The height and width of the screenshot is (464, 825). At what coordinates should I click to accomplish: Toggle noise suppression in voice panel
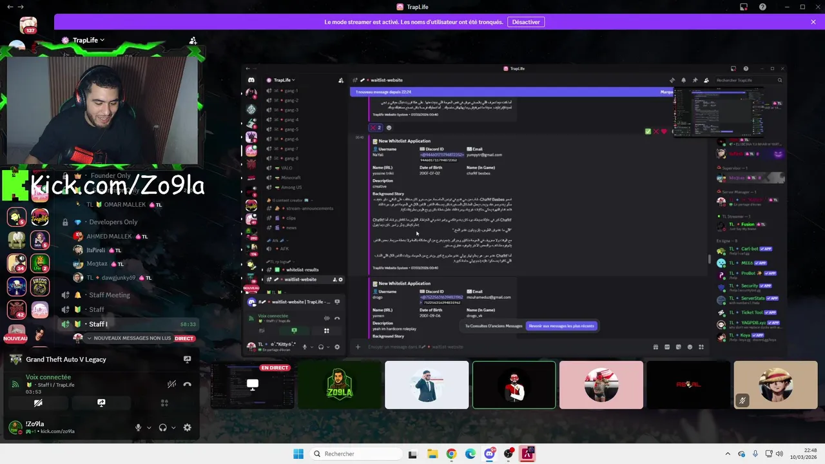[171, 384]
